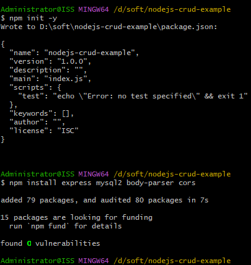Click the "description" line in JSON

(x=48, y=70)
